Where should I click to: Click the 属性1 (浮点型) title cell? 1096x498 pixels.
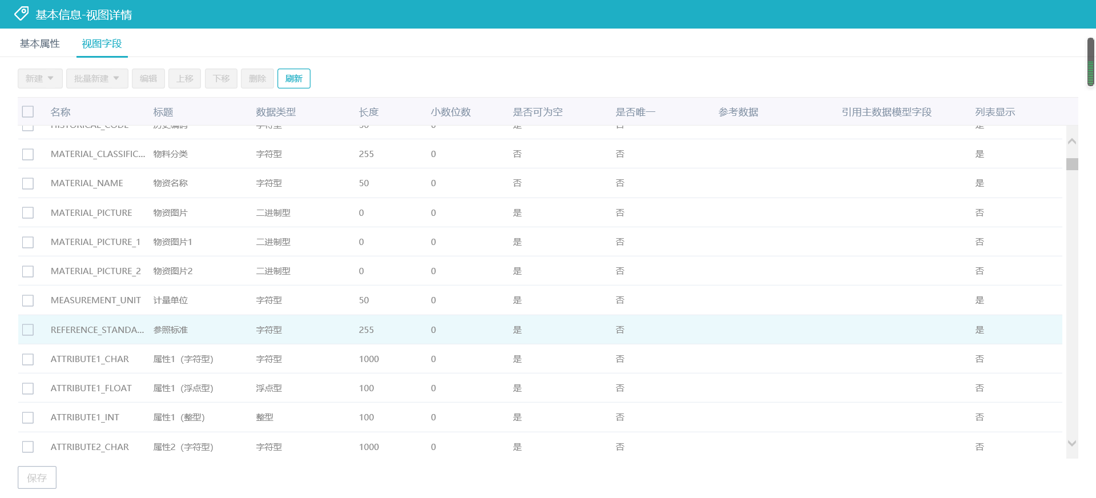[183, 388]
